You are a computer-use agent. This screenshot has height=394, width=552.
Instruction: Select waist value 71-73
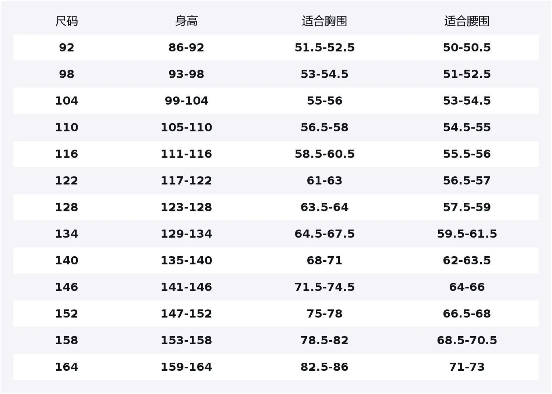(467, 367)
